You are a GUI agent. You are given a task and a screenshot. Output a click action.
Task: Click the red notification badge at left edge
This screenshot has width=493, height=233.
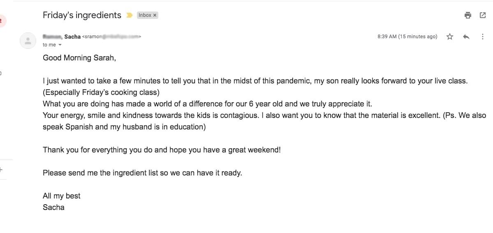point(2,21)
